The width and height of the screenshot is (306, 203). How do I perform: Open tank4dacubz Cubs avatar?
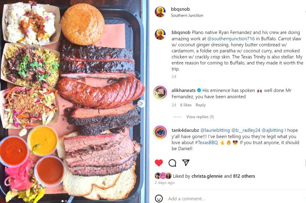pyautogui.click(x=160, y=132)
